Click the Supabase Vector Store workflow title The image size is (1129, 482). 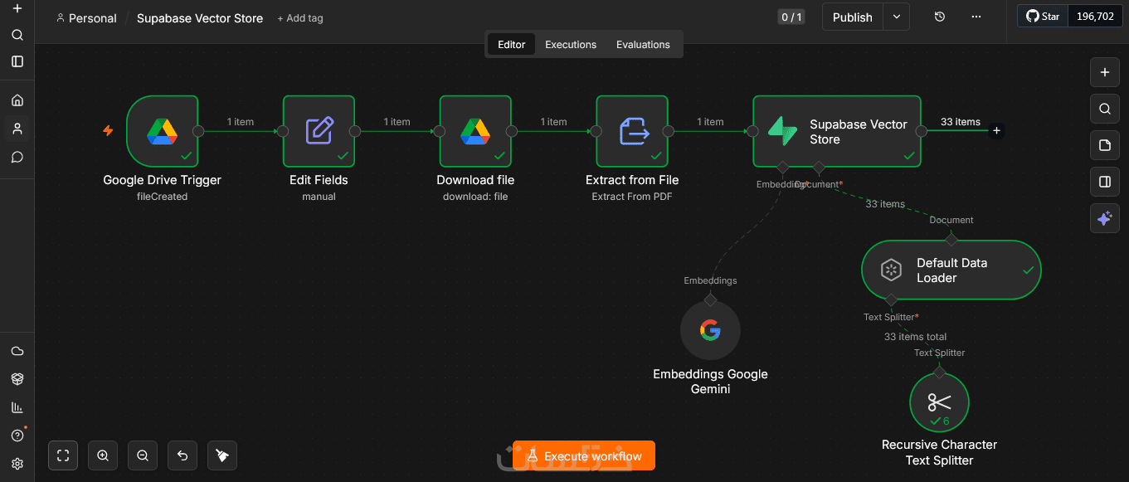coord(200,18)
